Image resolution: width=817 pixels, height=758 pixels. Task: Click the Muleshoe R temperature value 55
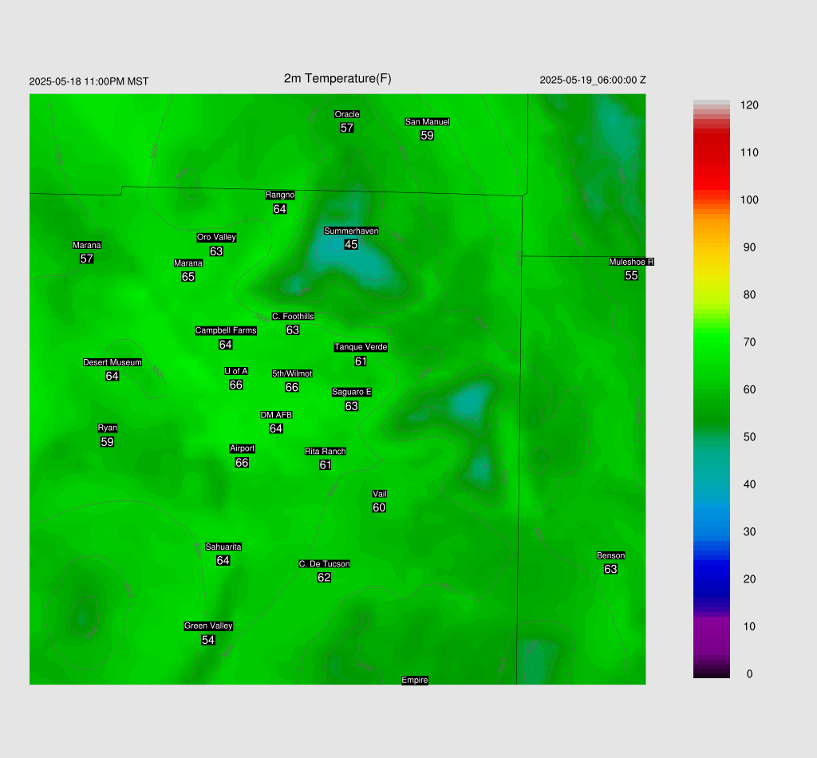(x=631, y=275)
